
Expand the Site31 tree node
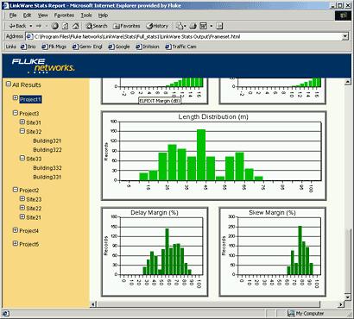pyautogui.click(x=22, y=122)
